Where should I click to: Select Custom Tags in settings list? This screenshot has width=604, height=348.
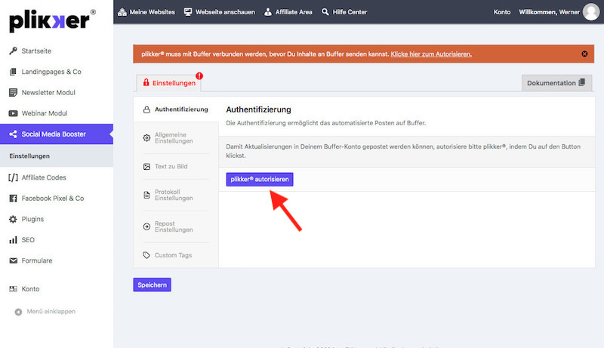pos(173,255)
